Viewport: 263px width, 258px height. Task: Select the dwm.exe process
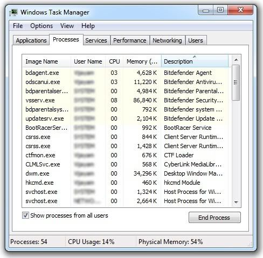(x=125, y=173)
